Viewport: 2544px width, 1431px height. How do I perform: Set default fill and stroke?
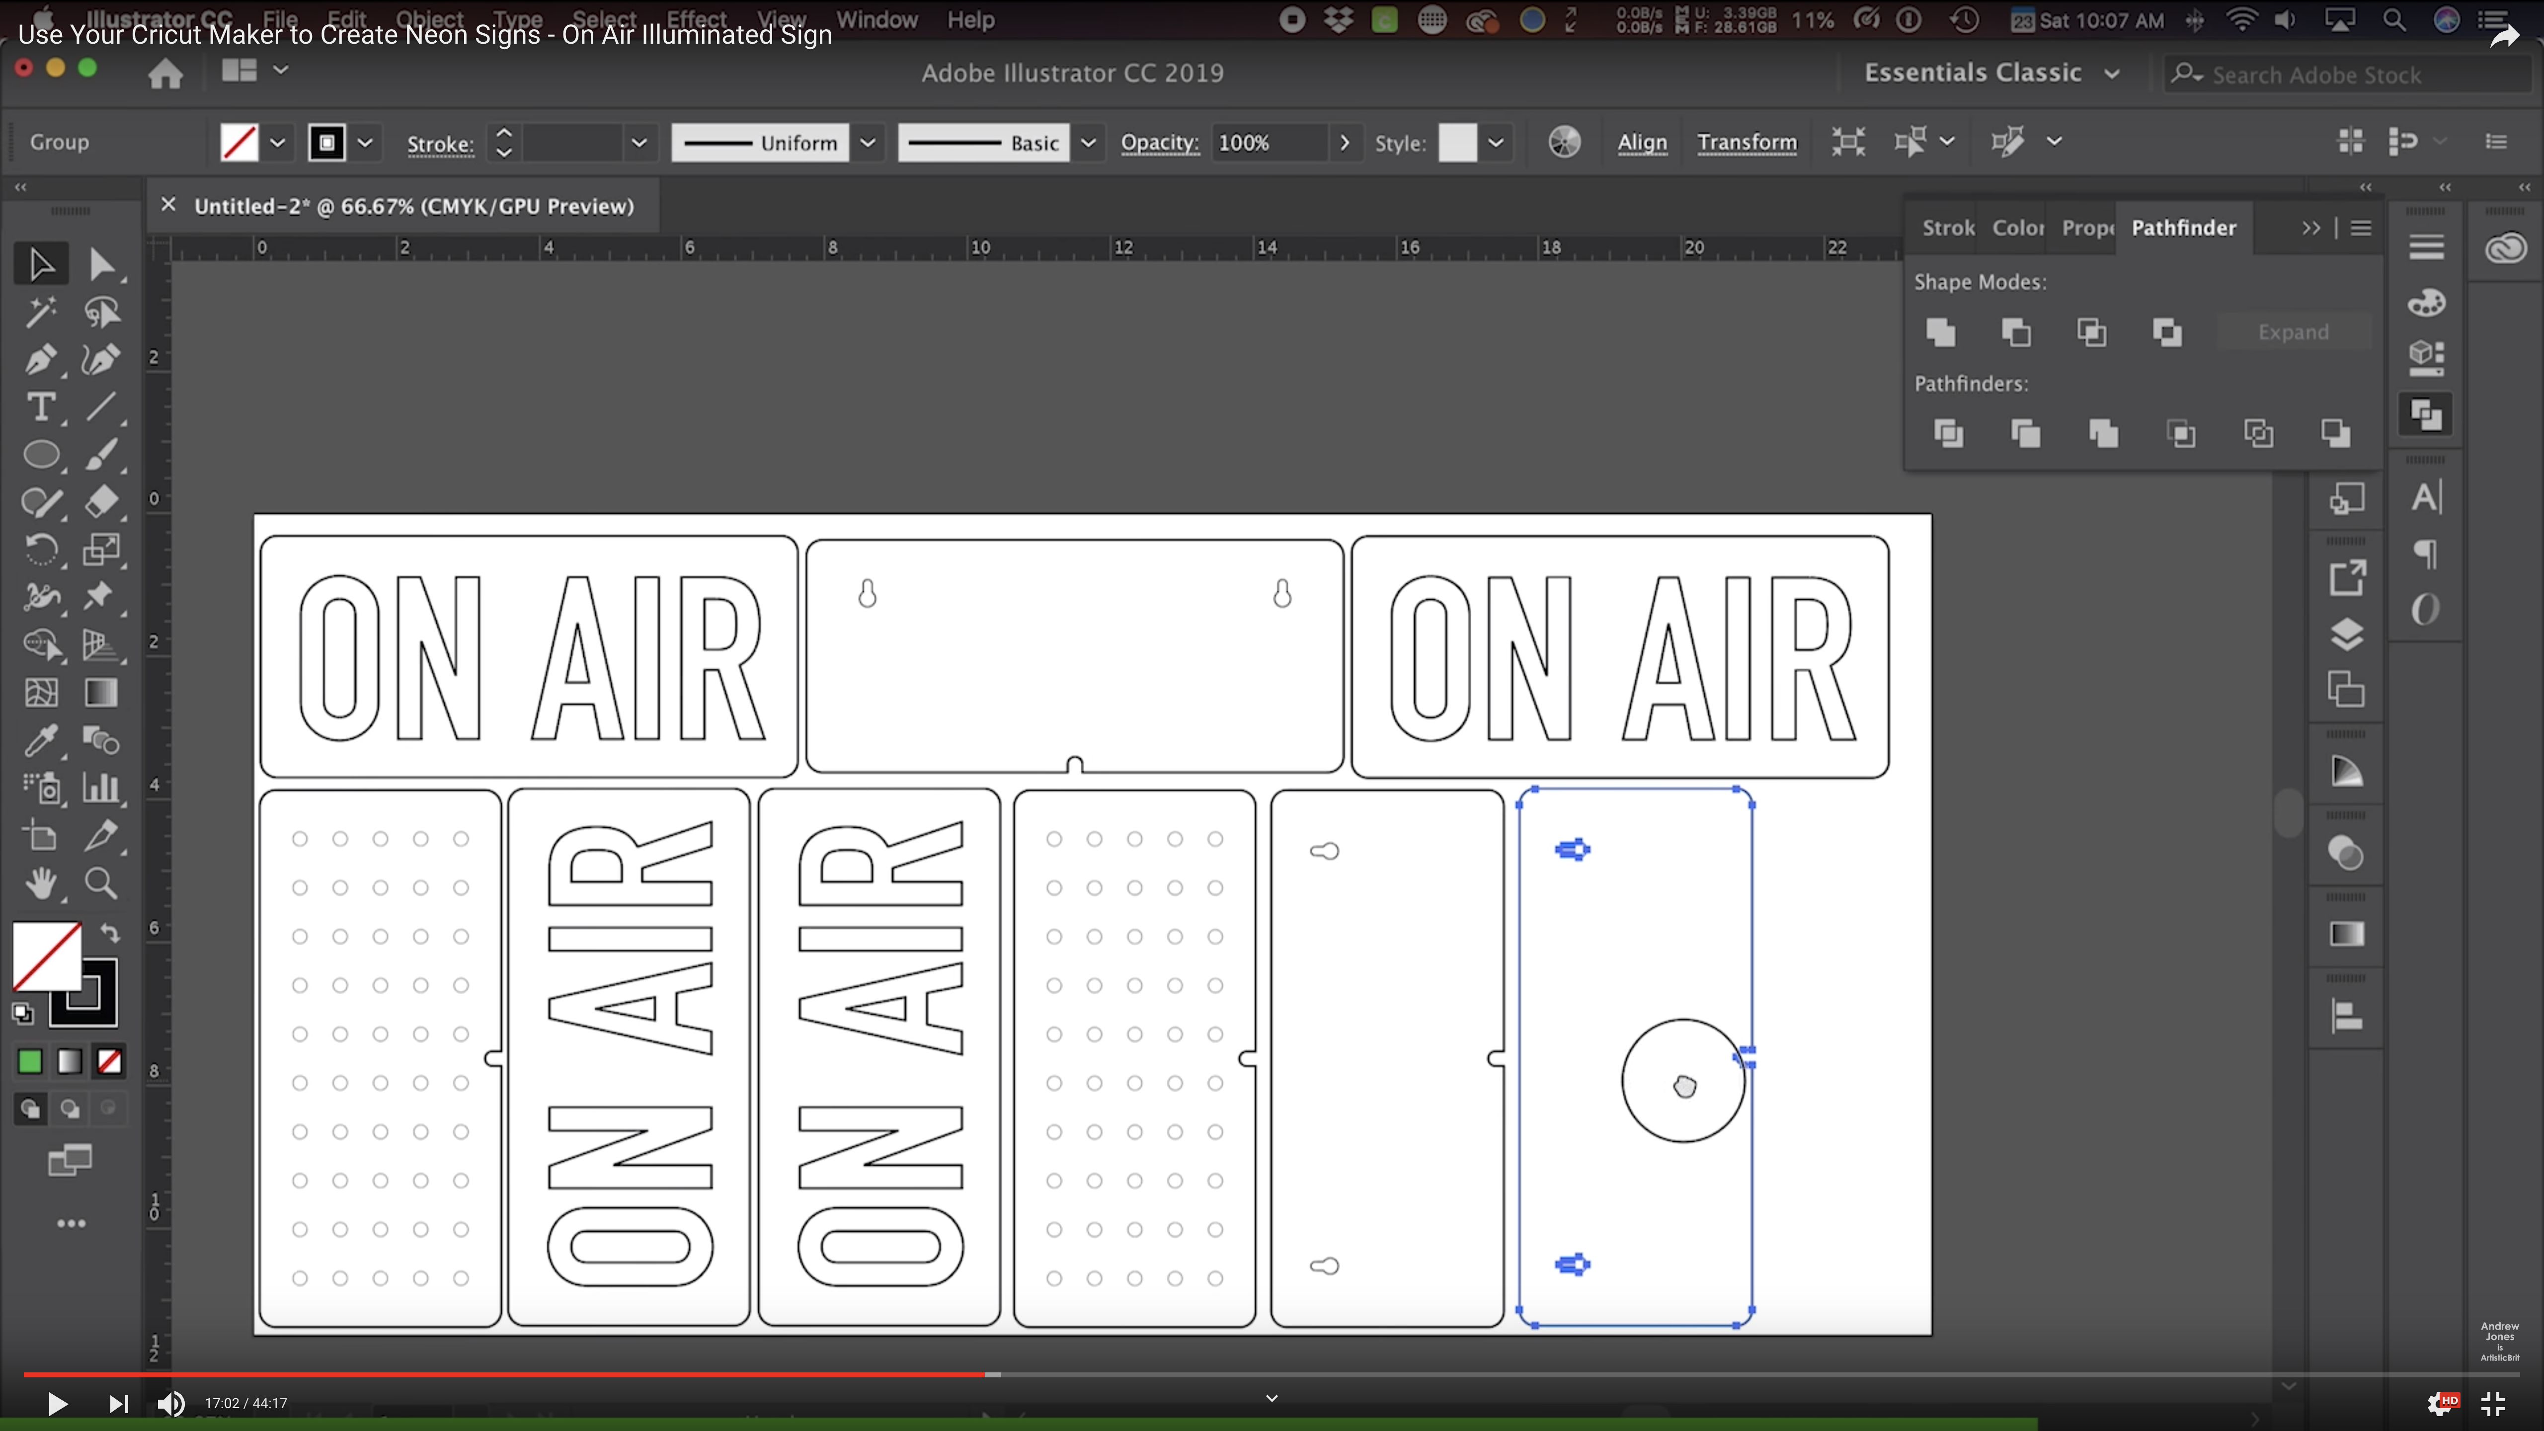(x=23, y=1012)
